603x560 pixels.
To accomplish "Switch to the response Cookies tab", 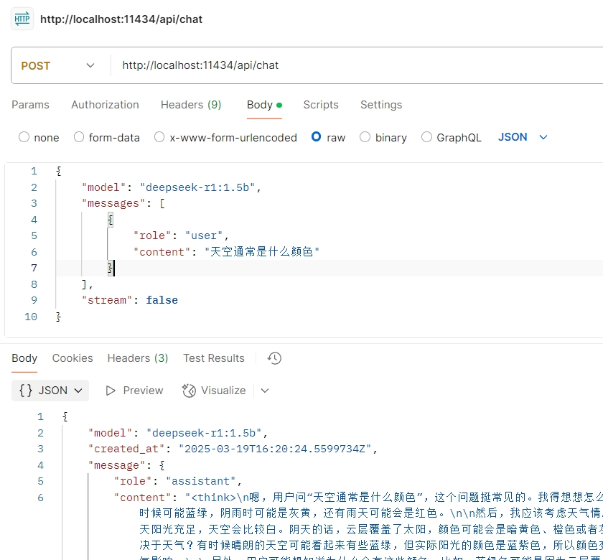I will (73, 358).
